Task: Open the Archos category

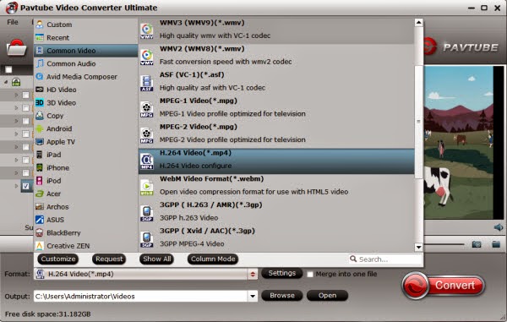Action: pyautogui.click(x=85, y=206)
